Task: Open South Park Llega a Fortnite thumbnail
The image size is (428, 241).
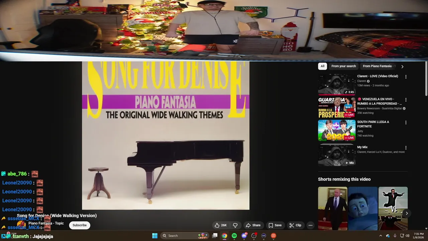Action: [x=337, y=130]
